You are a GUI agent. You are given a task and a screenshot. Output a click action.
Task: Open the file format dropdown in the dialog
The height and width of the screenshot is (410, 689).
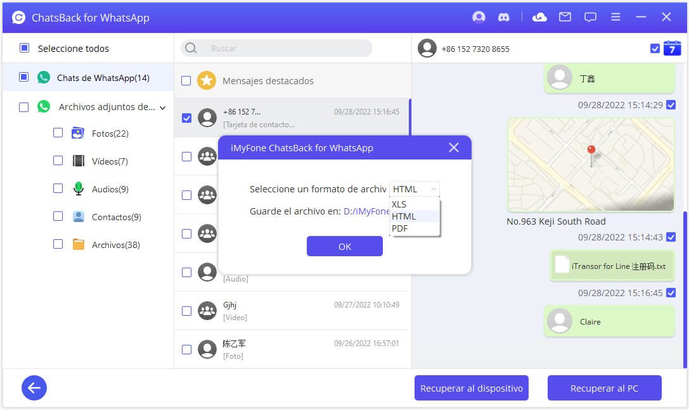tap(414, 188)
